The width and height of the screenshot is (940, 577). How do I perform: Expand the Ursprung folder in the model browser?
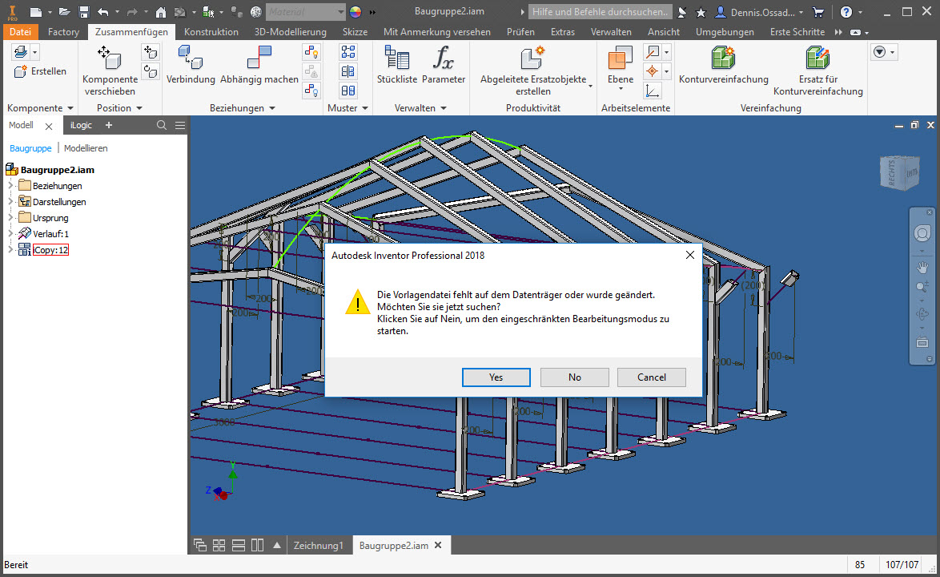tap(9, 217)
